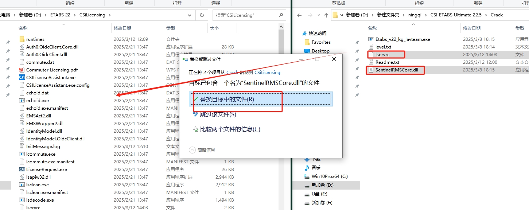The image size is (529, 210).
Task: Click the search magnifier icon in CSiLicensing window
Action: tap(281, 15)
